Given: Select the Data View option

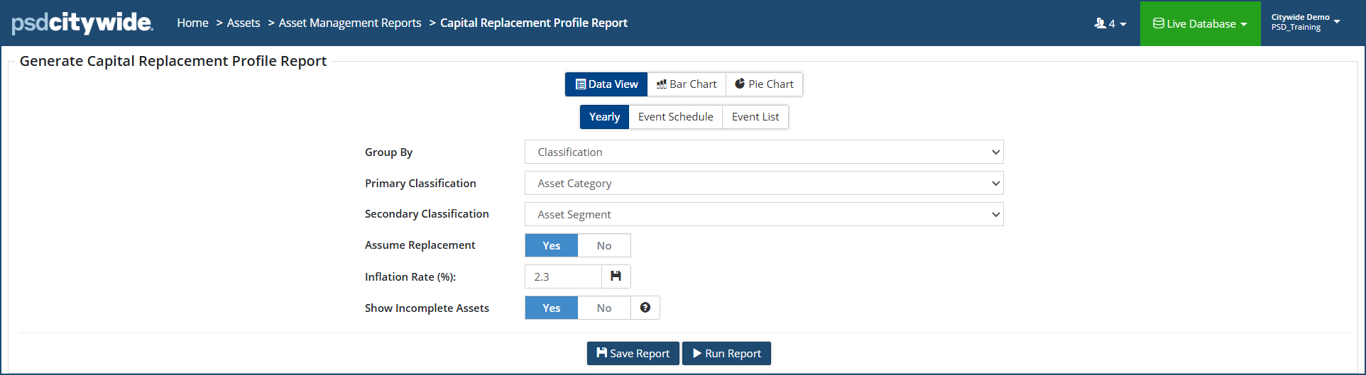Looking at the screenshot, I should (606, 84).
